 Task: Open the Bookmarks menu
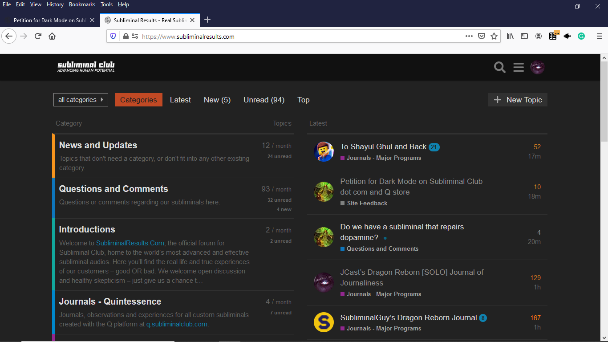(x=82, y=4)
